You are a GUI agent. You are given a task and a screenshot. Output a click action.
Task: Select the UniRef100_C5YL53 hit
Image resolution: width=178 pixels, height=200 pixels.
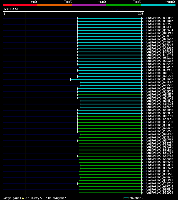tap(160, 119)
